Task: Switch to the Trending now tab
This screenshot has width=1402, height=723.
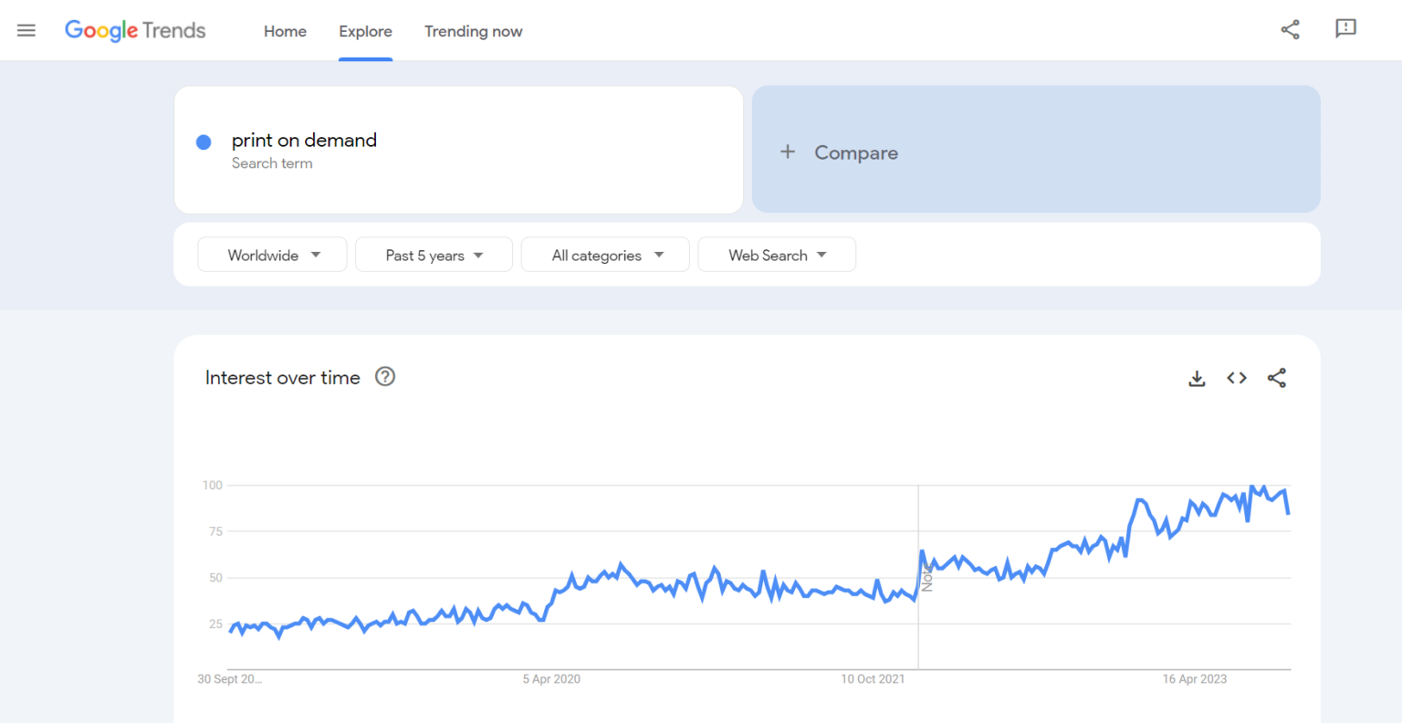Action: pos(473,30)
